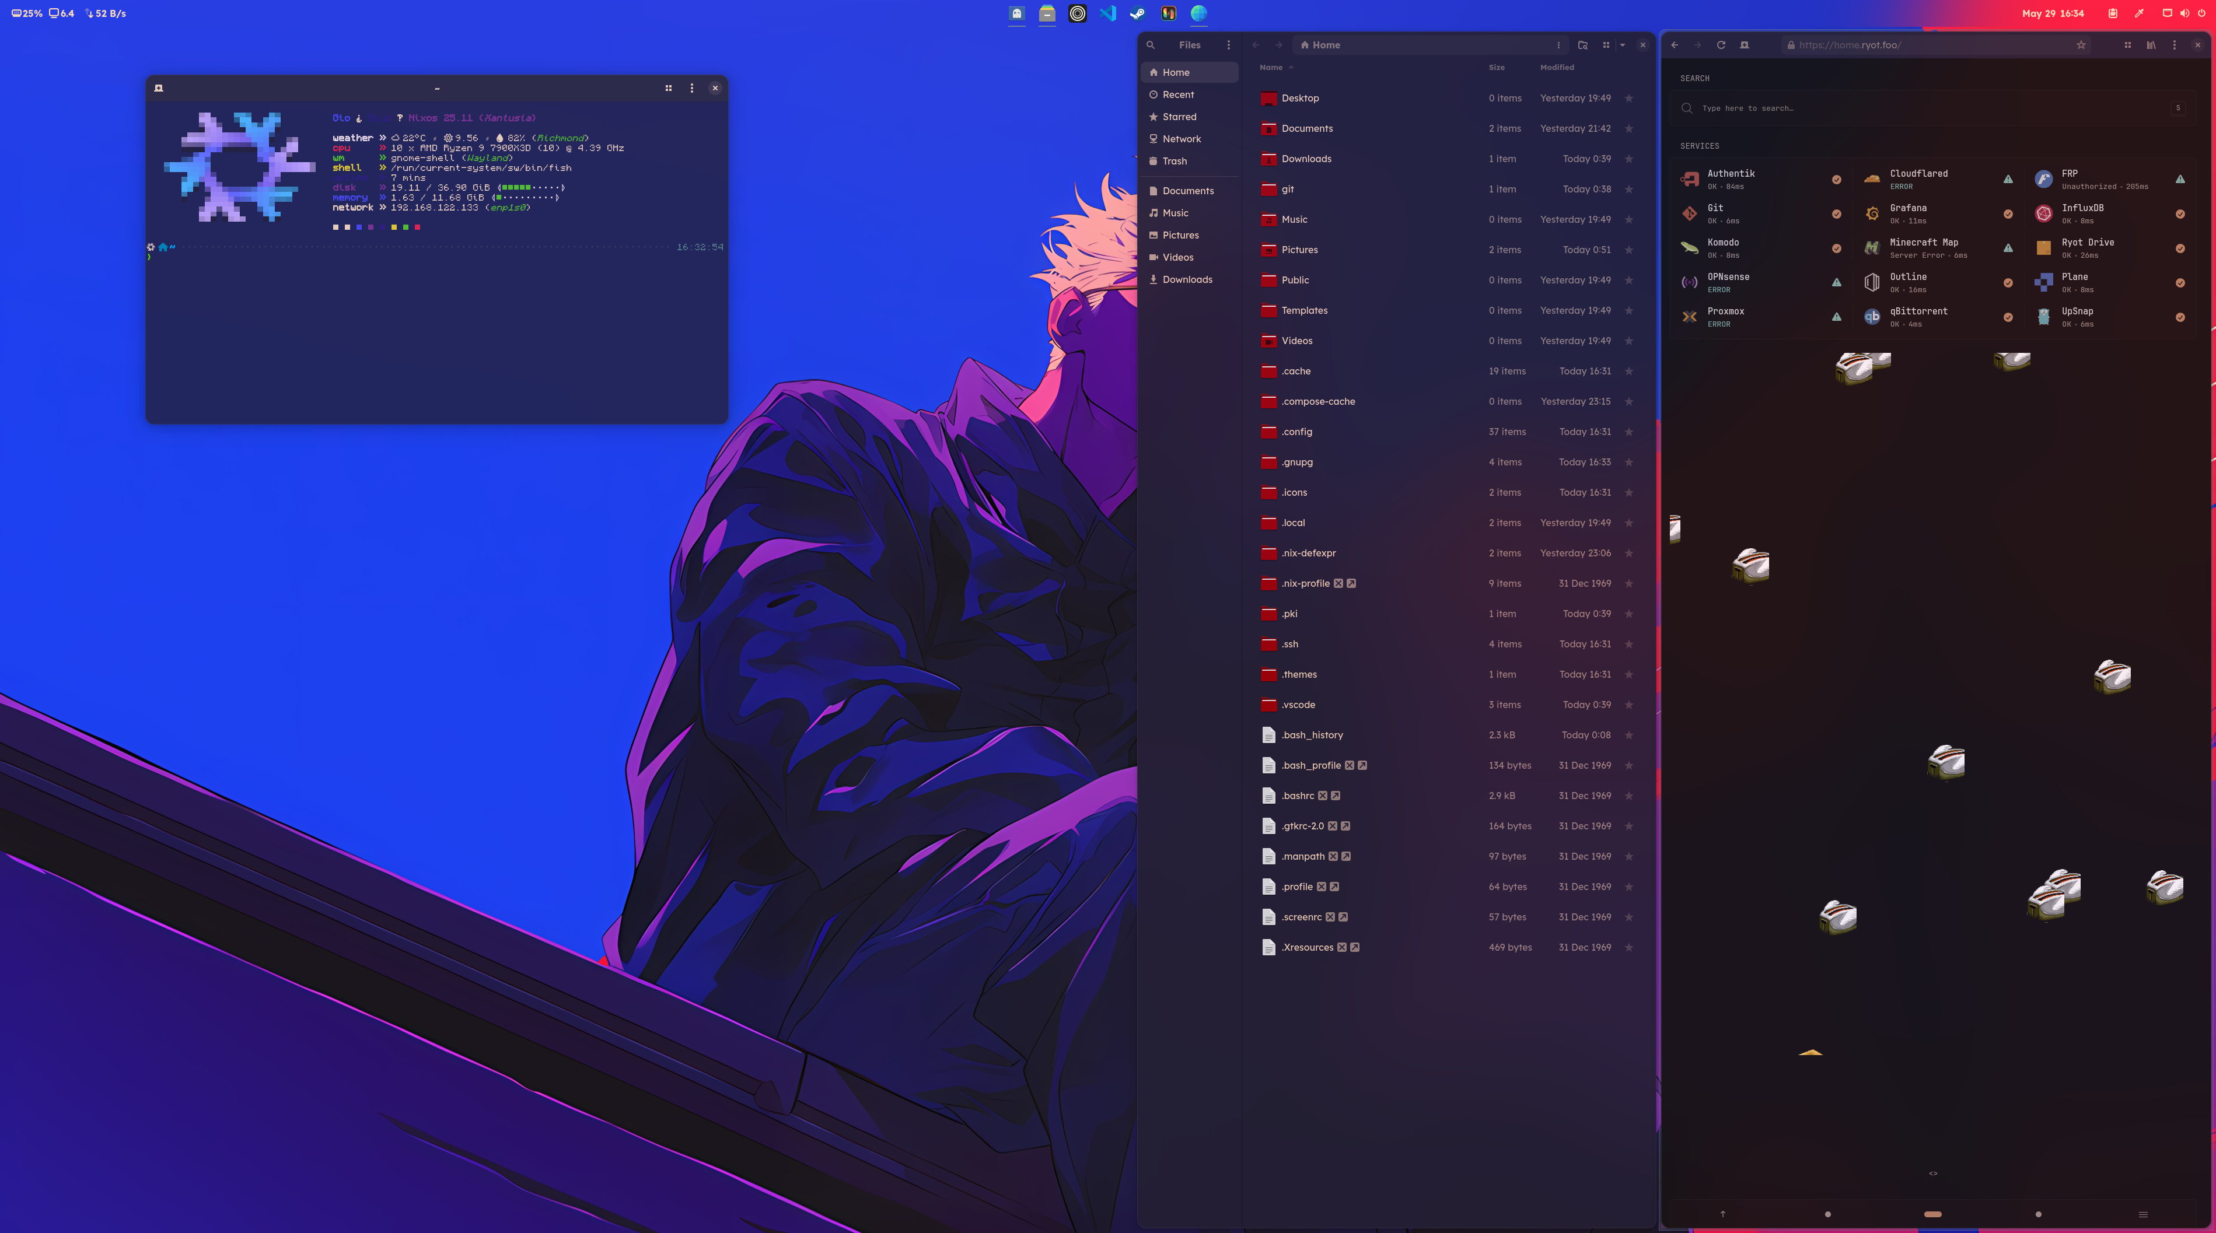Click the green color block in terminal palette
The height and width of the screenshot is (1233, 2216).
[x=406, y=227]
